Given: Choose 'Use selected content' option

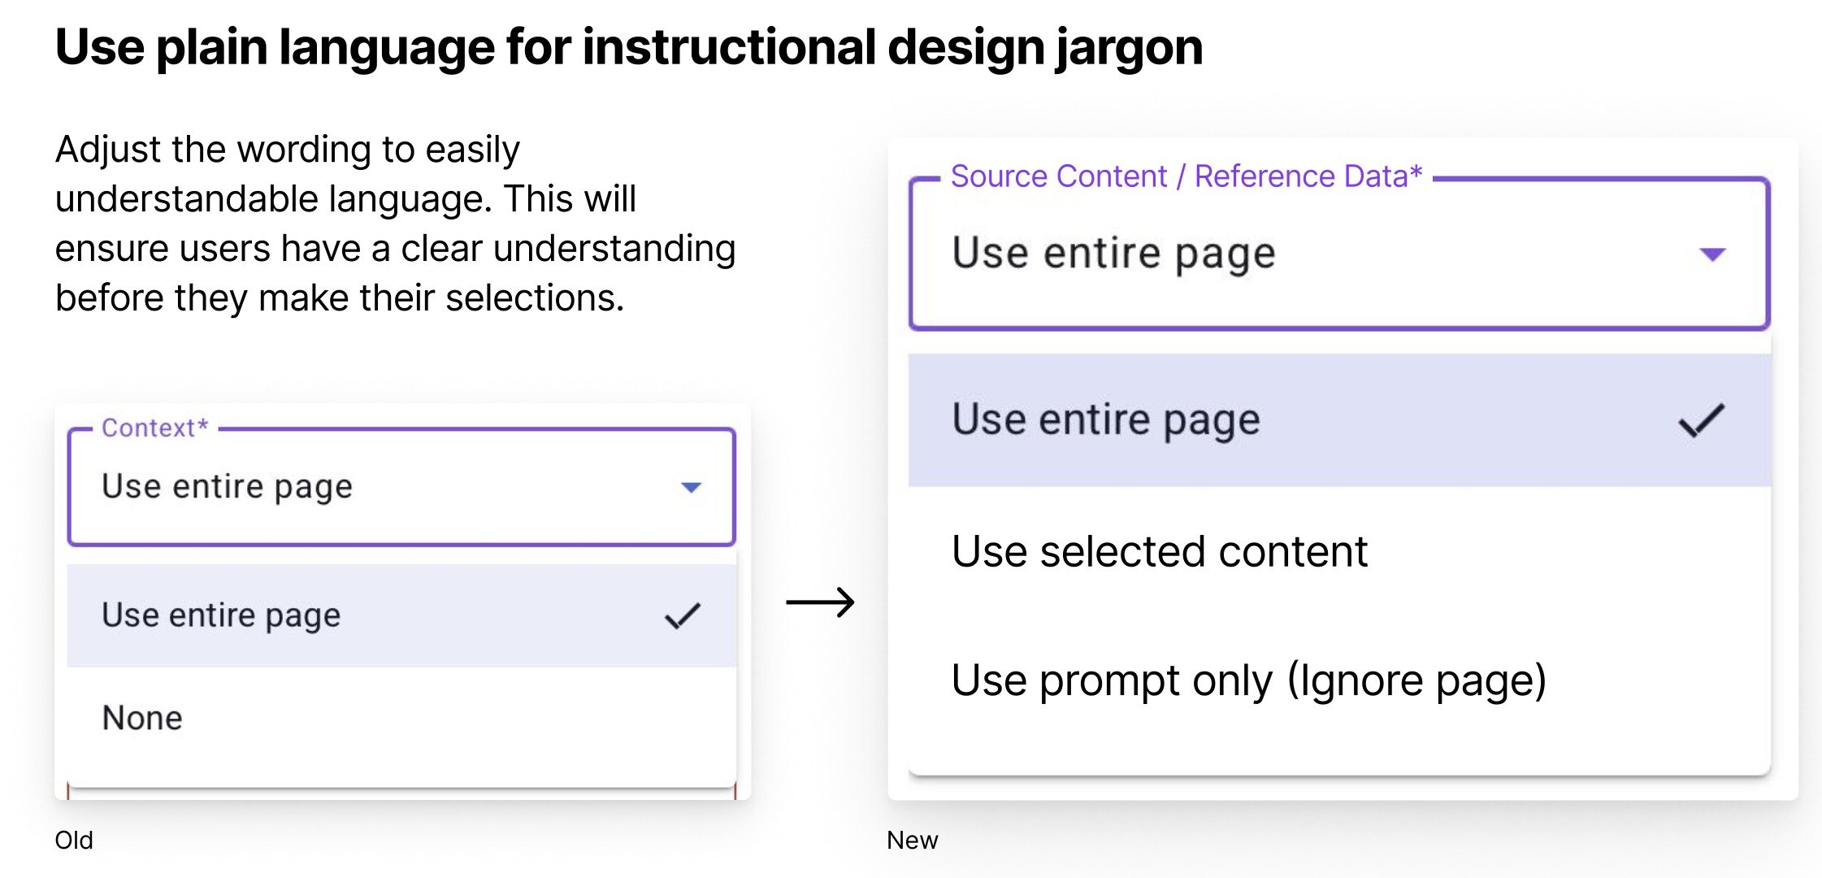Looking at the screenshot, I should [x=1160, y=552].
